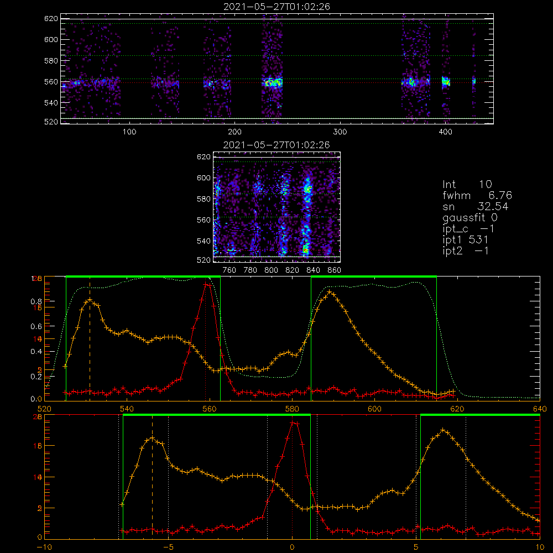
Task: Click the brightest emission blob in the top spectrogram
Action: pyautogui.click(x=273, y=82)
